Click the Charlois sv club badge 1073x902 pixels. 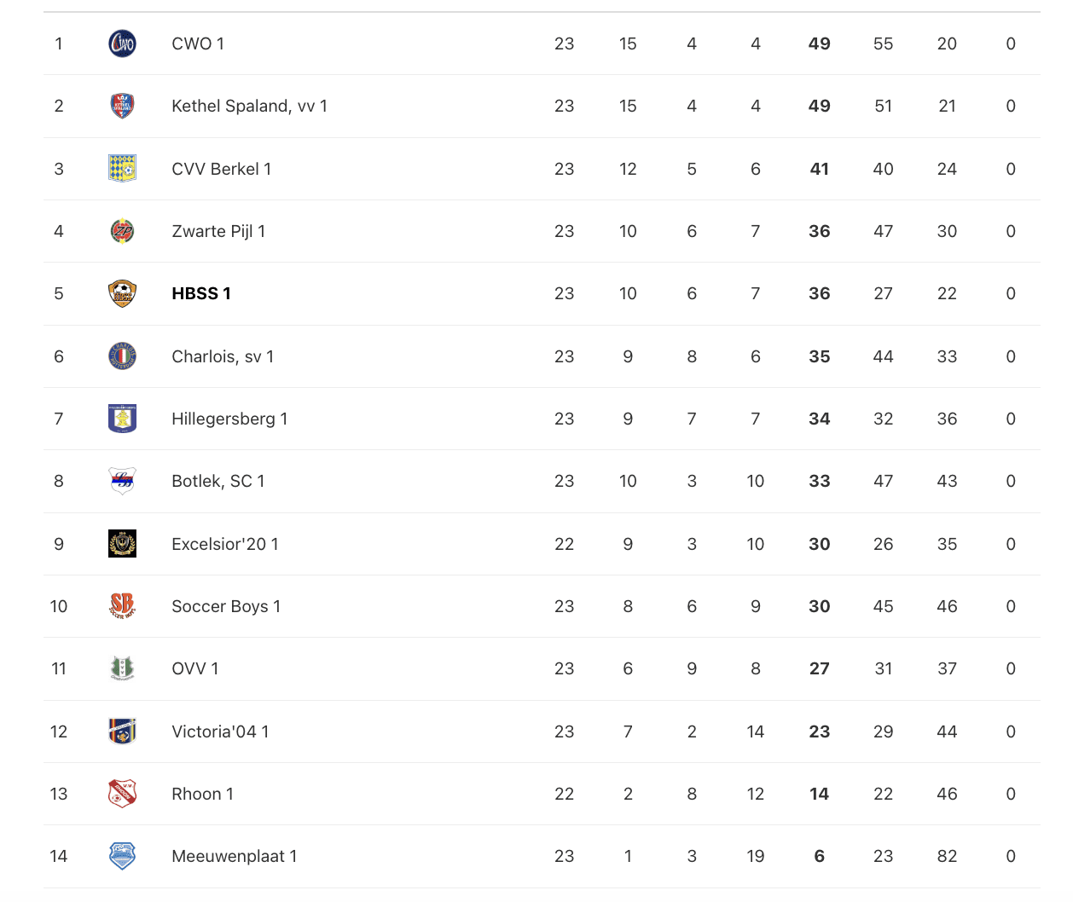click(122, 356)
